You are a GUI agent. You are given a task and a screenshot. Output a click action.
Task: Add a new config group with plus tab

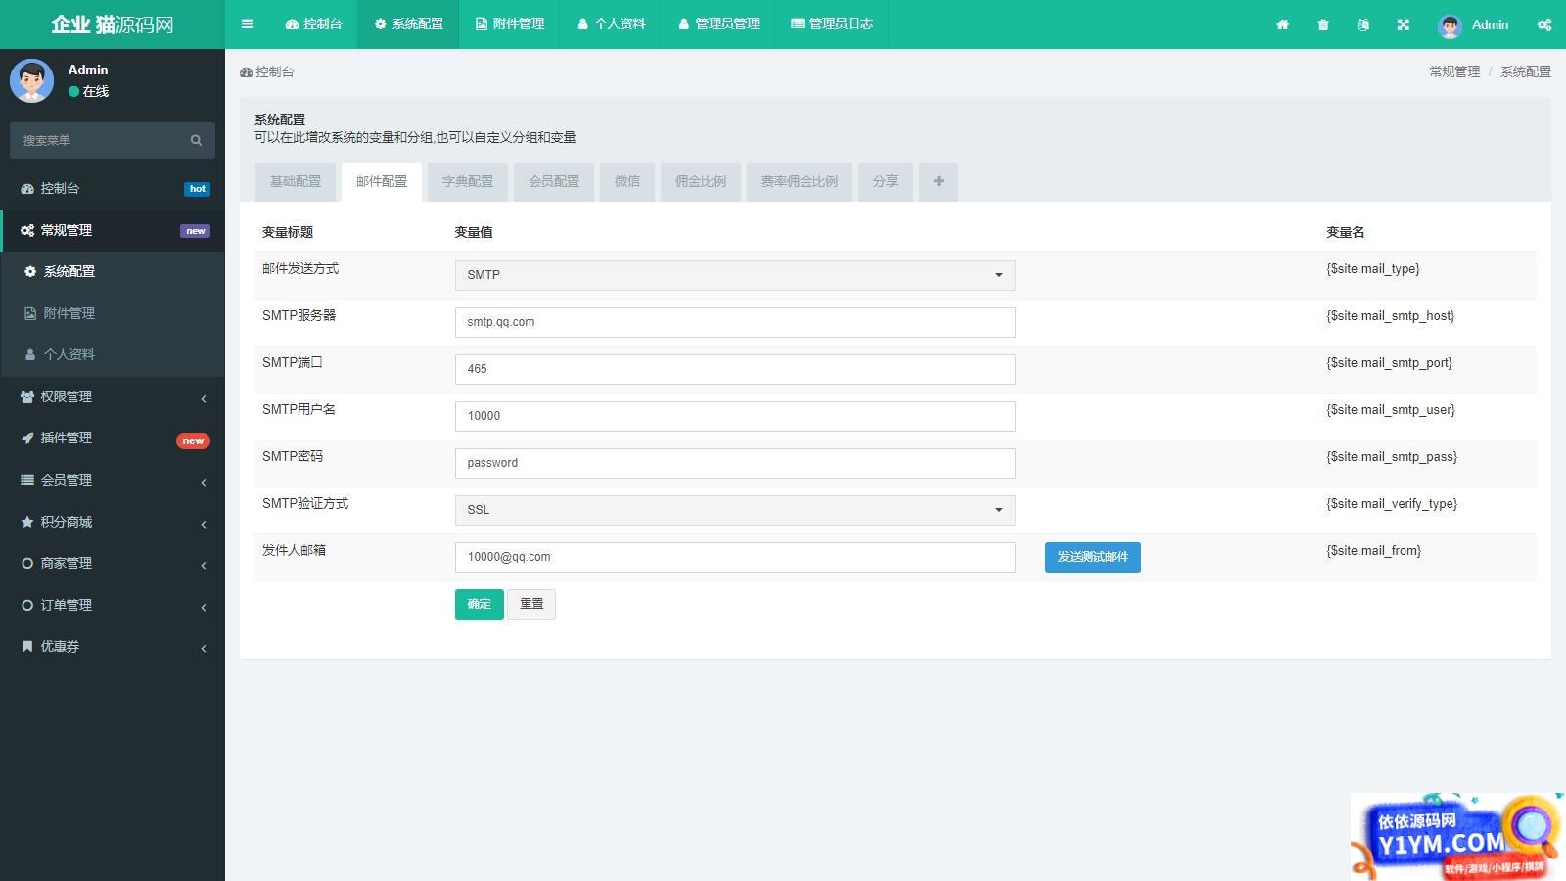(939, 182)
